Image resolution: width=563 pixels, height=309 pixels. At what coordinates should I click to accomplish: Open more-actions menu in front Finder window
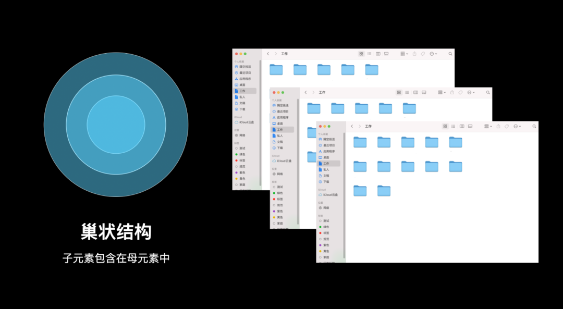(517, 126)
